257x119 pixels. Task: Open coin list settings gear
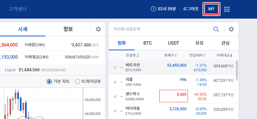coord(231,29)
